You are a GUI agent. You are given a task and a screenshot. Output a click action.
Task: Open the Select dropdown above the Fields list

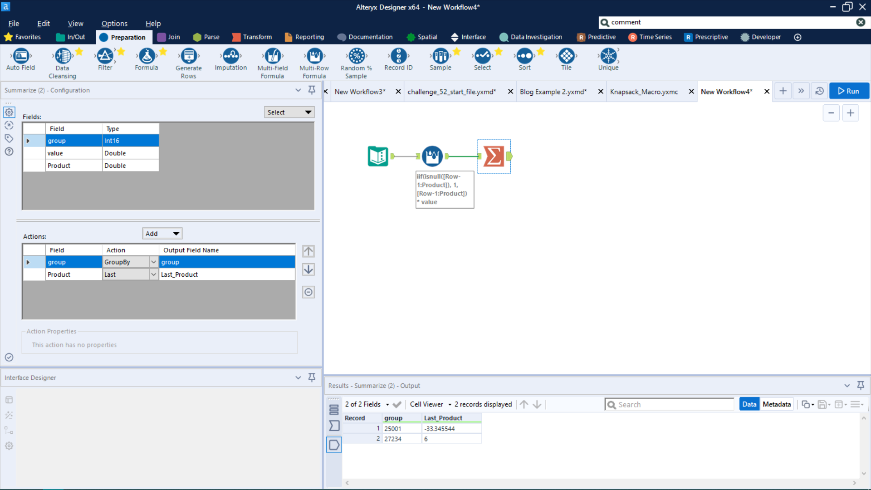289,112
